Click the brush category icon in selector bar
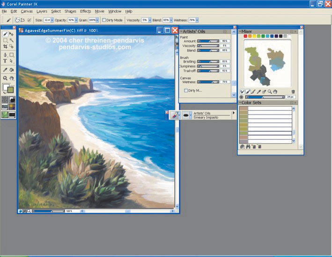 point(175,115)
